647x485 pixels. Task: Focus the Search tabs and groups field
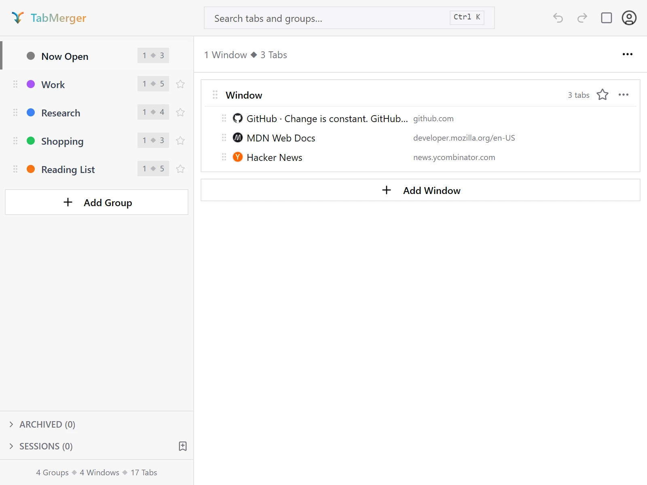(349, 18)
